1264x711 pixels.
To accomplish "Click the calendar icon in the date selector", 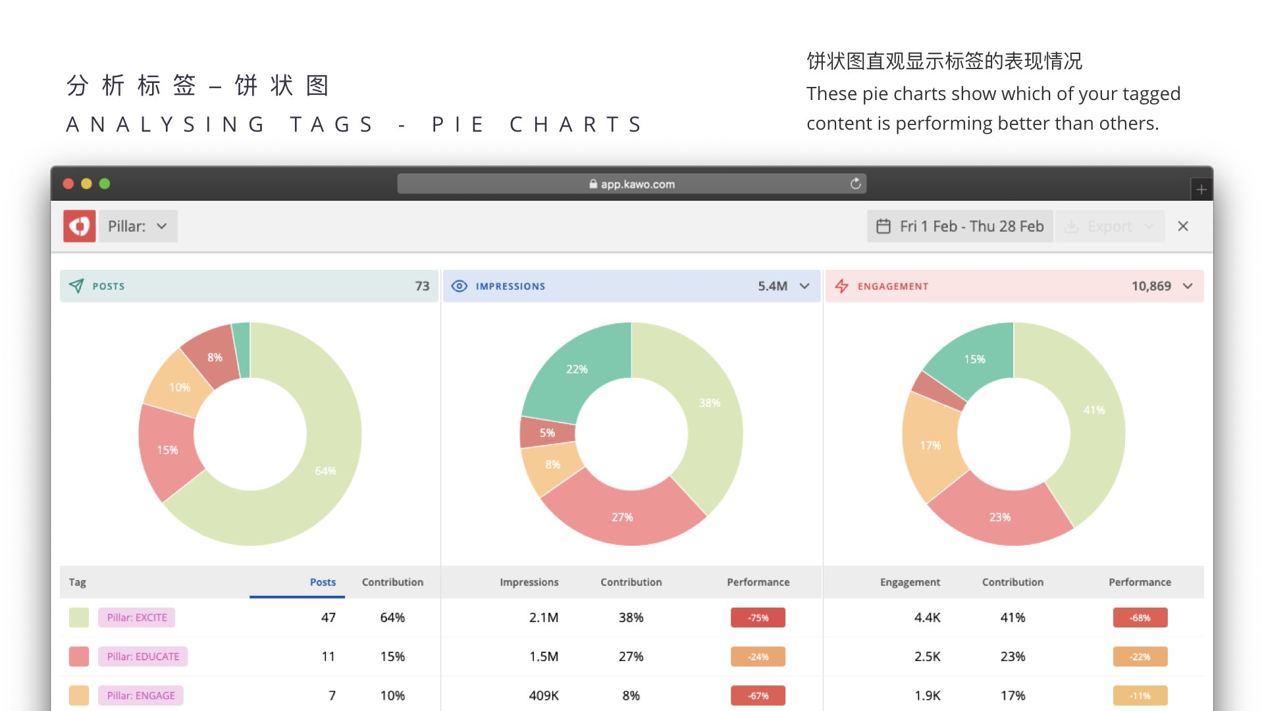I will pos(883,226).
